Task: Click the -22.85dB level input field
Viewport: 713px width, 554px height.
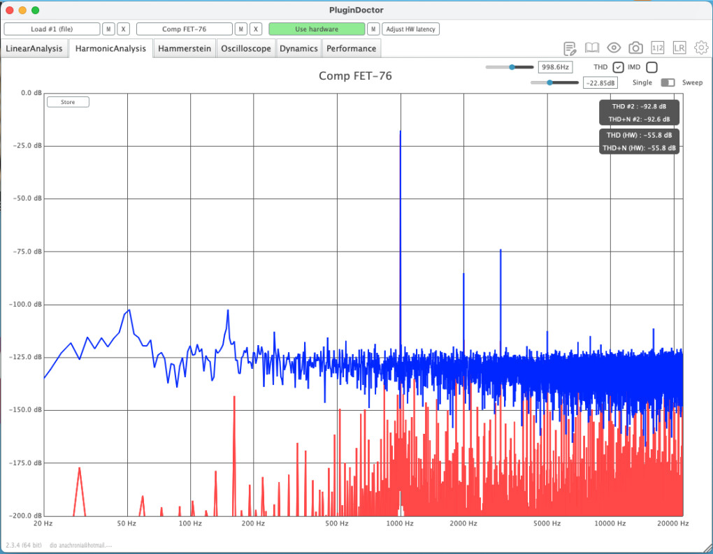Action: coord(600,83)
